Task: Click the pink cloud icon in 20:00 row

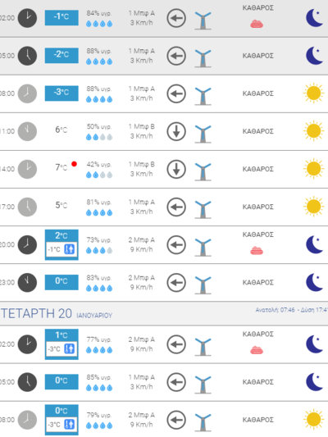Action: (x=257, y=251)
